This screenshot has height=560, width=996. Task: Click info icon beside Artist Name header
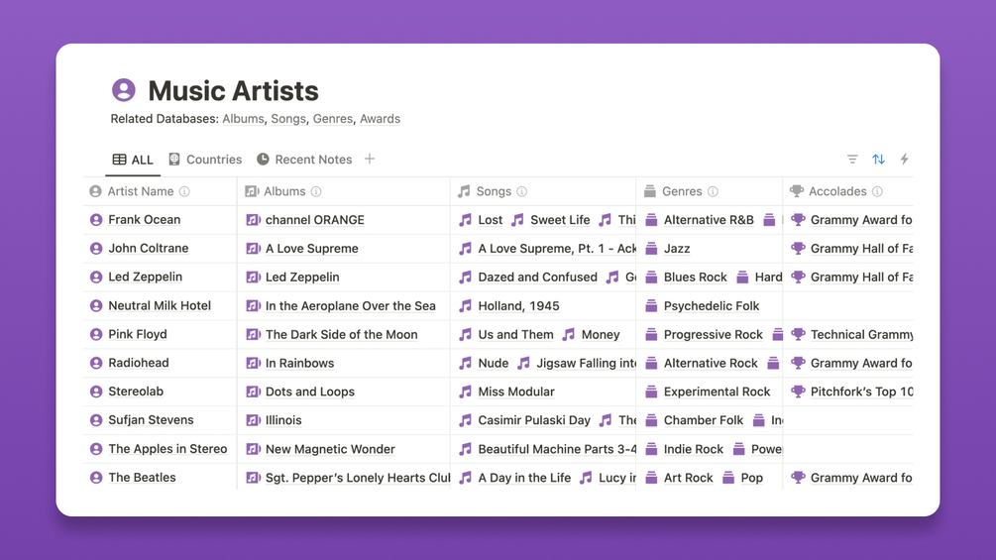[184, 191]
